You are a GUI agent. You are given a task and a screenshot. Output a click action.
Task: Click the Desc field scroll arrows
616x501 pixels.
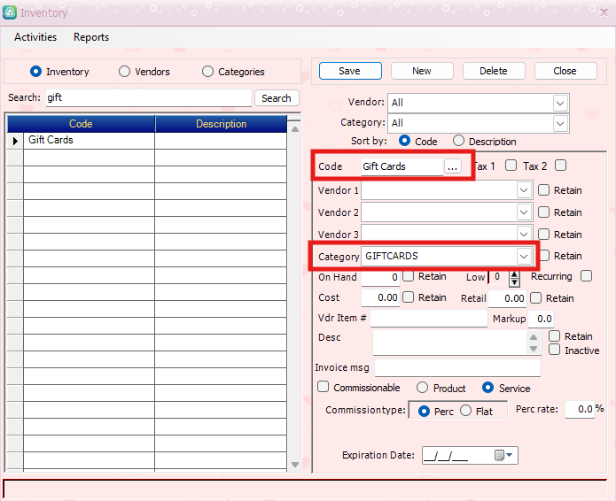pyautogui.click(x=534, y=343)
